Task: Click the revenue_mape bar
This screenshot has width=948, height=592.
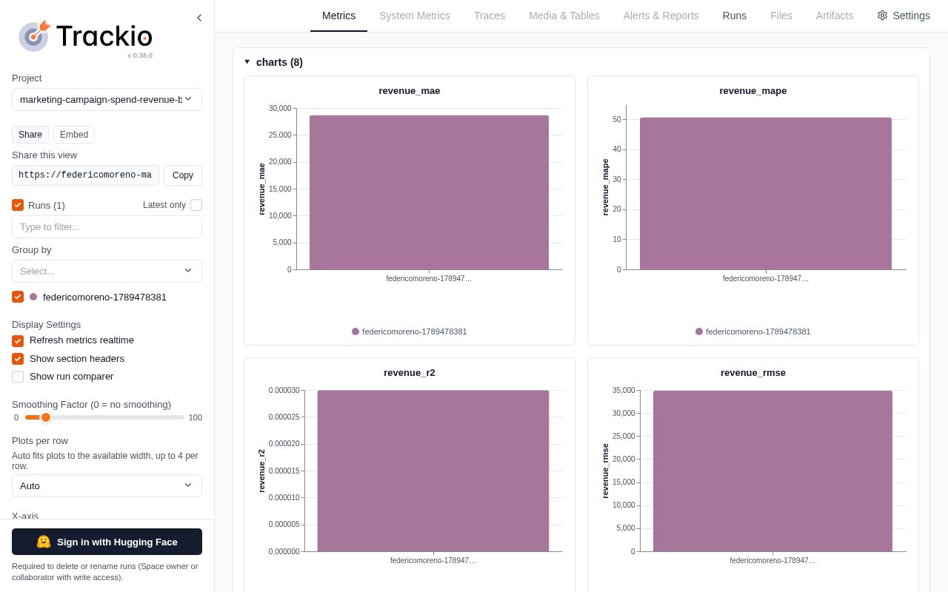Action: (x=766, y=194)
